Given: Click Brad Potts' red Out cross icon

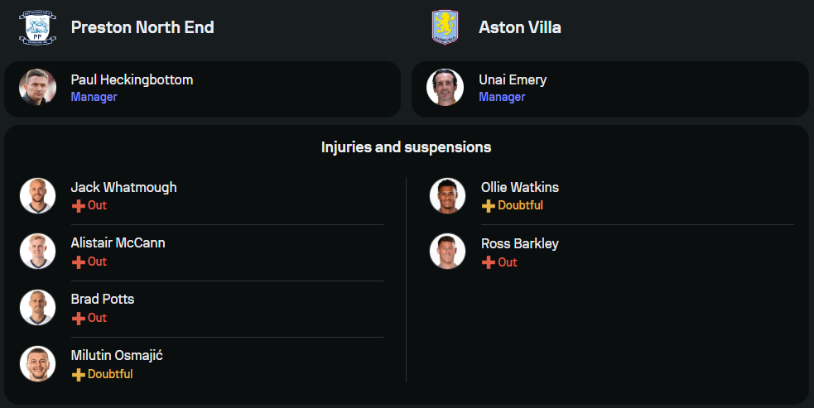Looking at the screenshot, I should coord(79,318).
